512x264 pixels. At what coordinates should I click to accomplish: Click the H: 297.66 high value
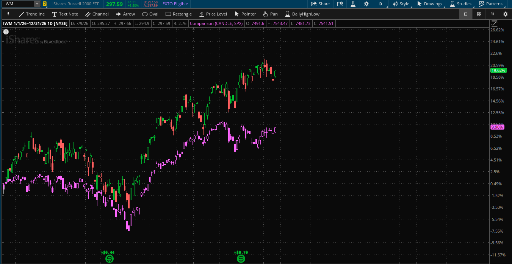coord(122,23)
